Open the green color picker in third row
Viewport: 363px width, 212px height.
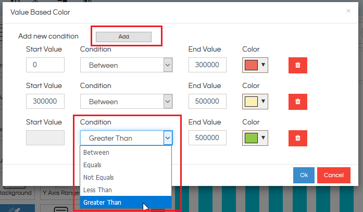255,138
